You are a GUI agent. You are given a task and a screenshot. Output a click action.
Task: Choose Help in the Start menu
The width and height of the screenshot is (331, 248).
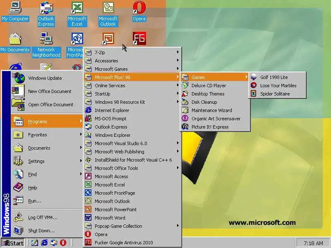(x=47, y=188)
